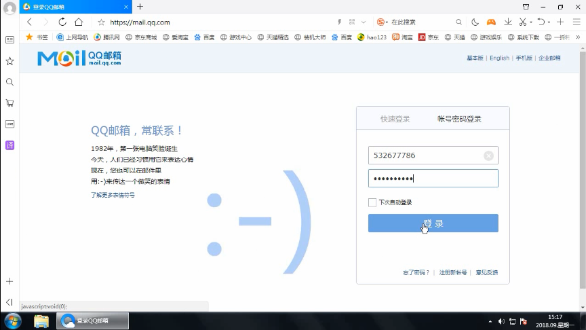Open the 书签 bookmarks folder

click(37, 37)
